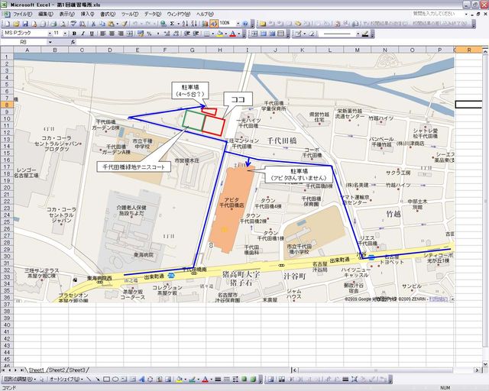Open the zoom percentage dropdown
The width and height of the screenshot is (489, 391).
coord(238,24)
